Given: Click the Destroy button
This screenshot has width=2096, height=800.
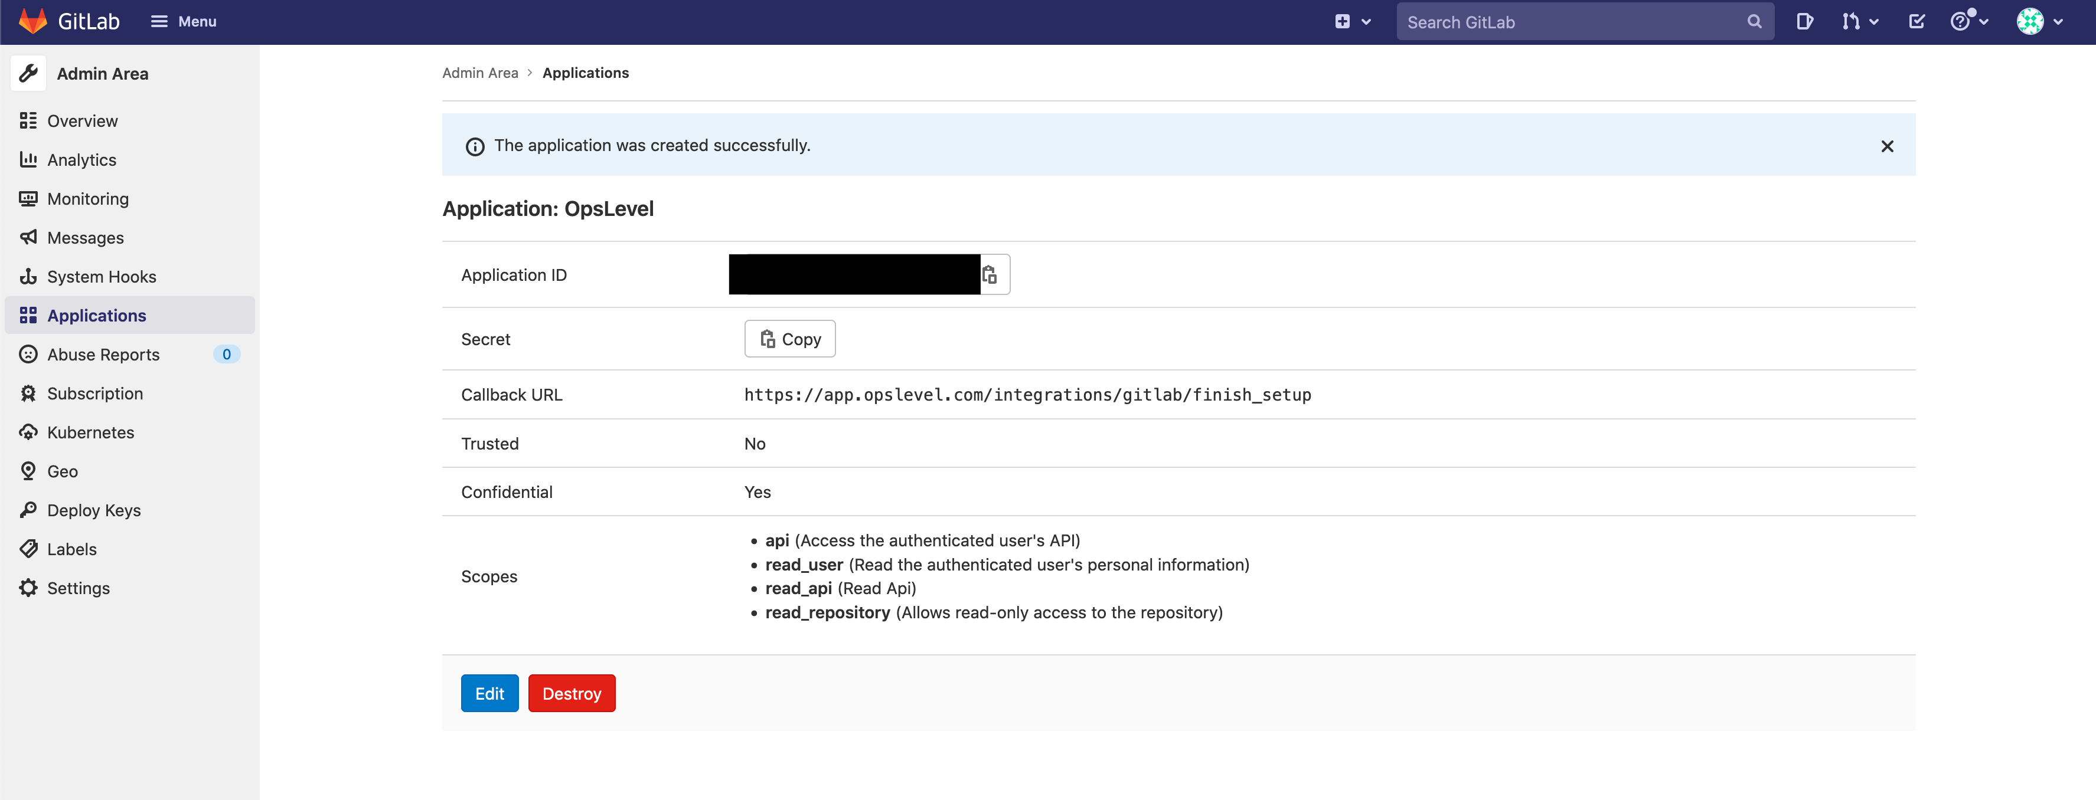Looking at the screenshot, I should 572,693.
